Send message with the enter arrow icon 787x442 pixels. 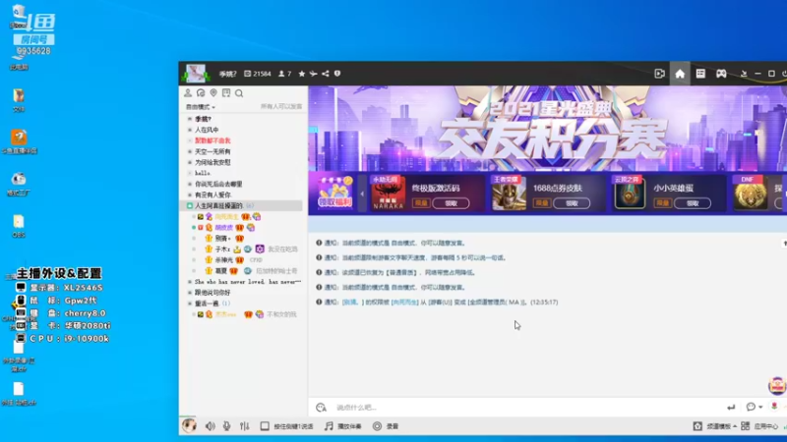[x=731, y=408]
